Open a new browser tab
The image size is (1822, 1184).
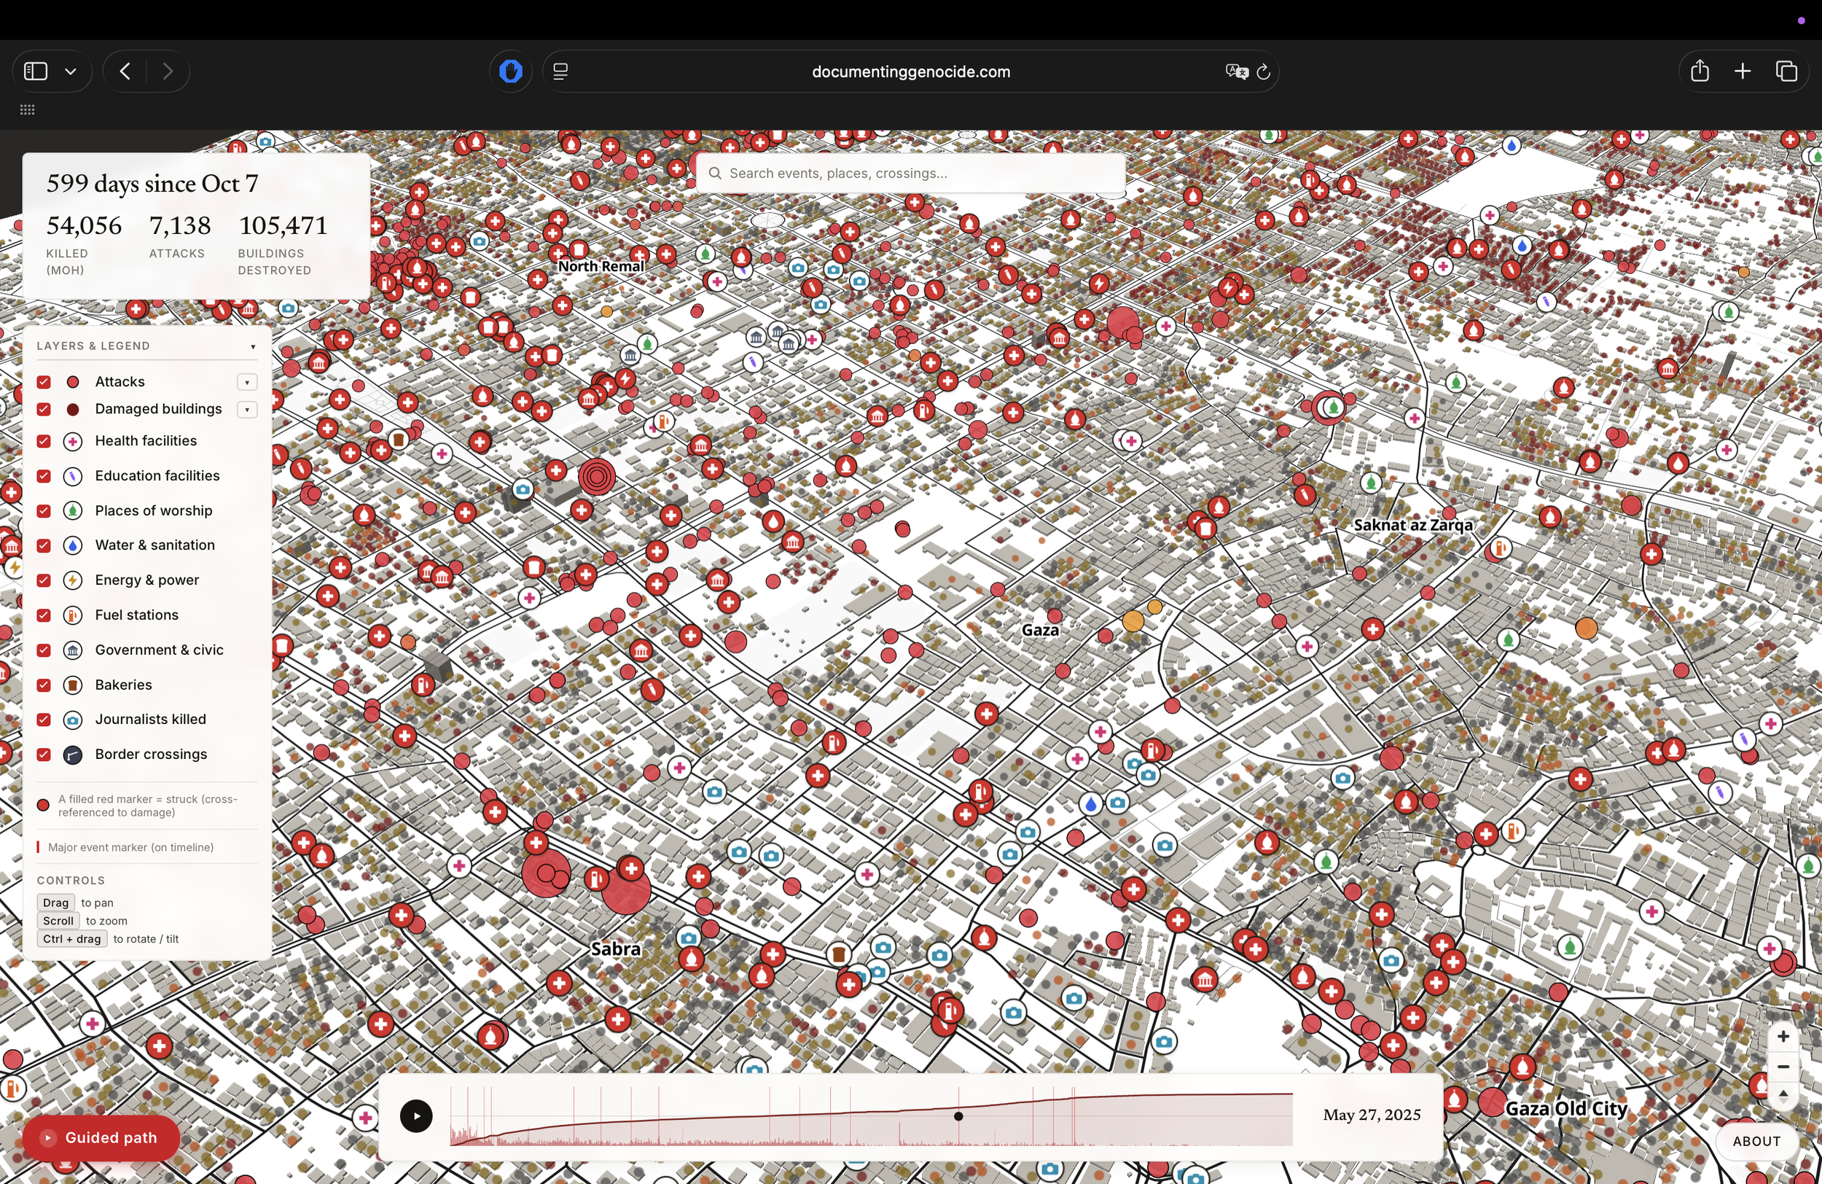pyautogui.click(x=1743, y=71)
